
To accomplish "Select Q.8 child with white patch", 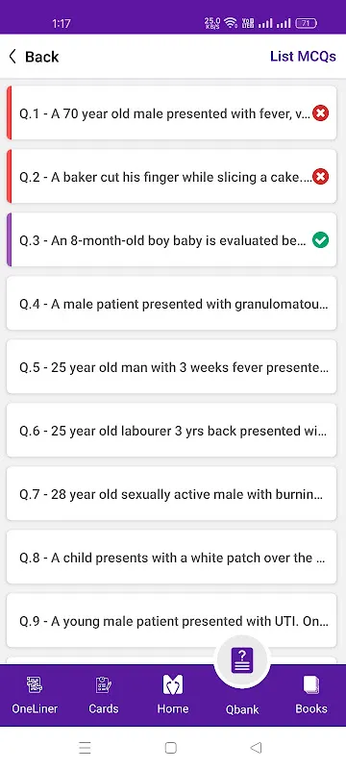I will point(171,557).
